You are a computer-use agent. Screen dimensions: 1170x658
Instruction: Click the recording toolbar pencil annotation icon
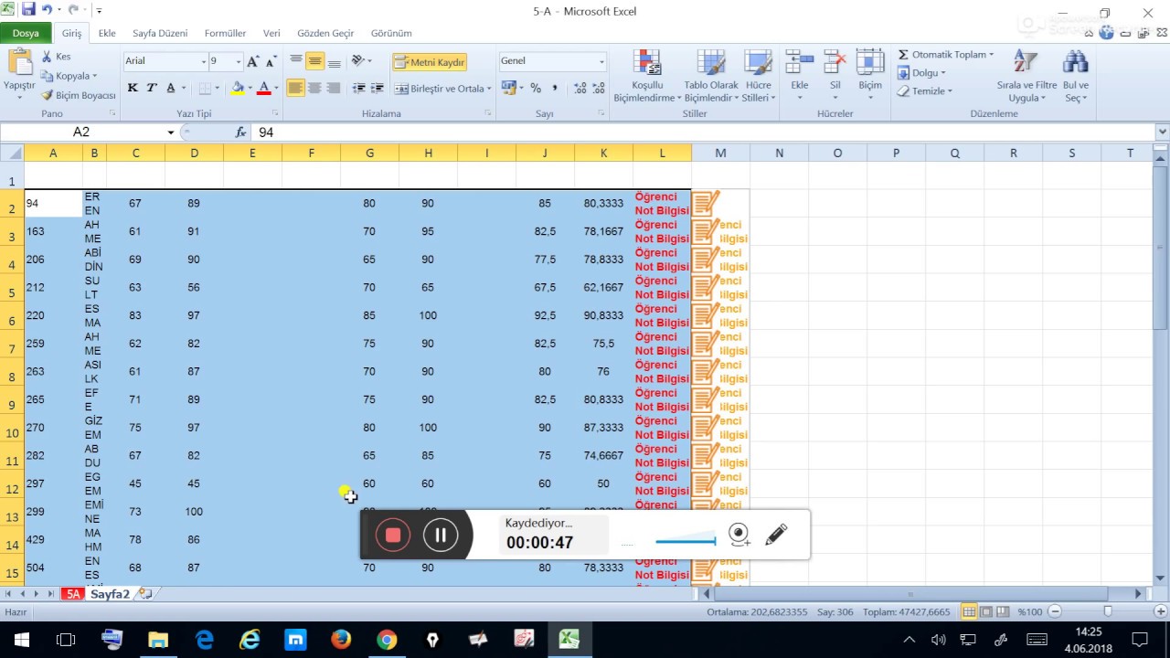point(776,535)
